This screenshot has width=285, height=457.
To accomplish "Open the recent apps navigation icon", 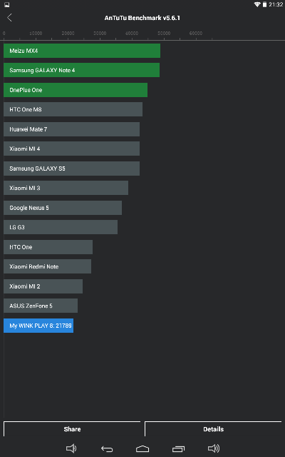I will (178, 449).
